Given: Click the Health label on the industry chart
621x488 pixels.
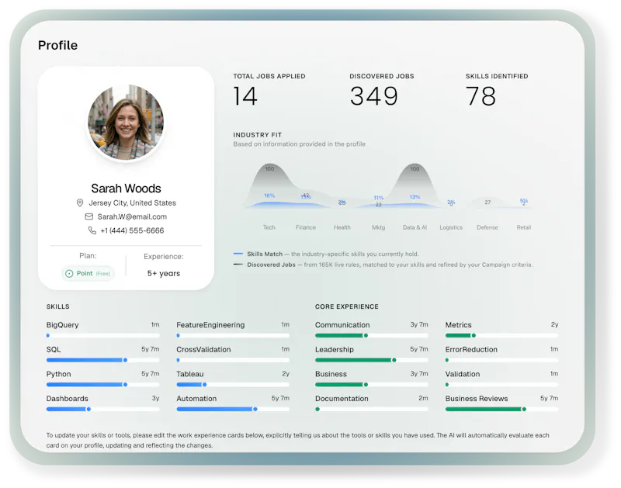Looking at the screenshot, I should pos(342,227).
